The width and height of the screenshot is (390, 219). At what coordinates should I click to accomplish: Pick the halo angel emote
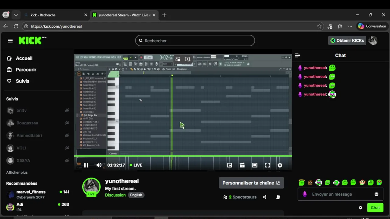pos(302,182)
